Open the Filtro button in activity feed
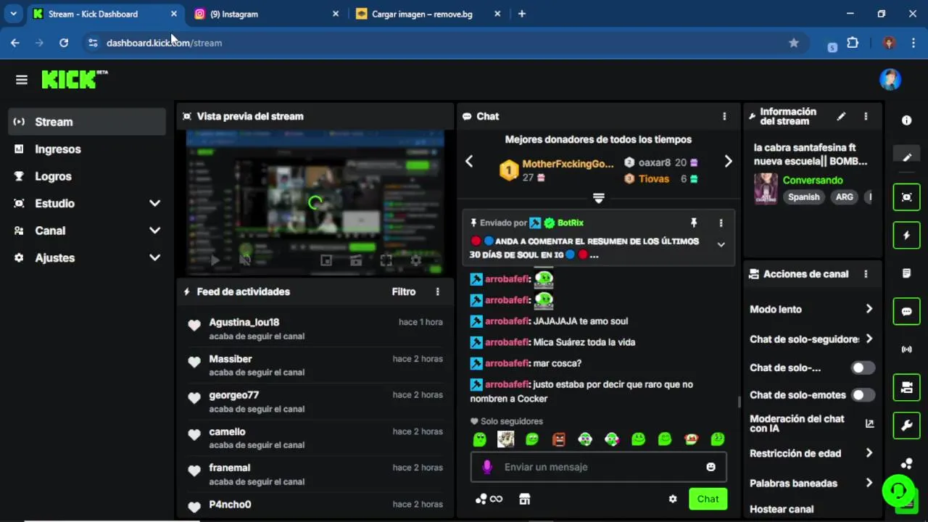This screenshot has height=522, width=928. pos(404,291)
